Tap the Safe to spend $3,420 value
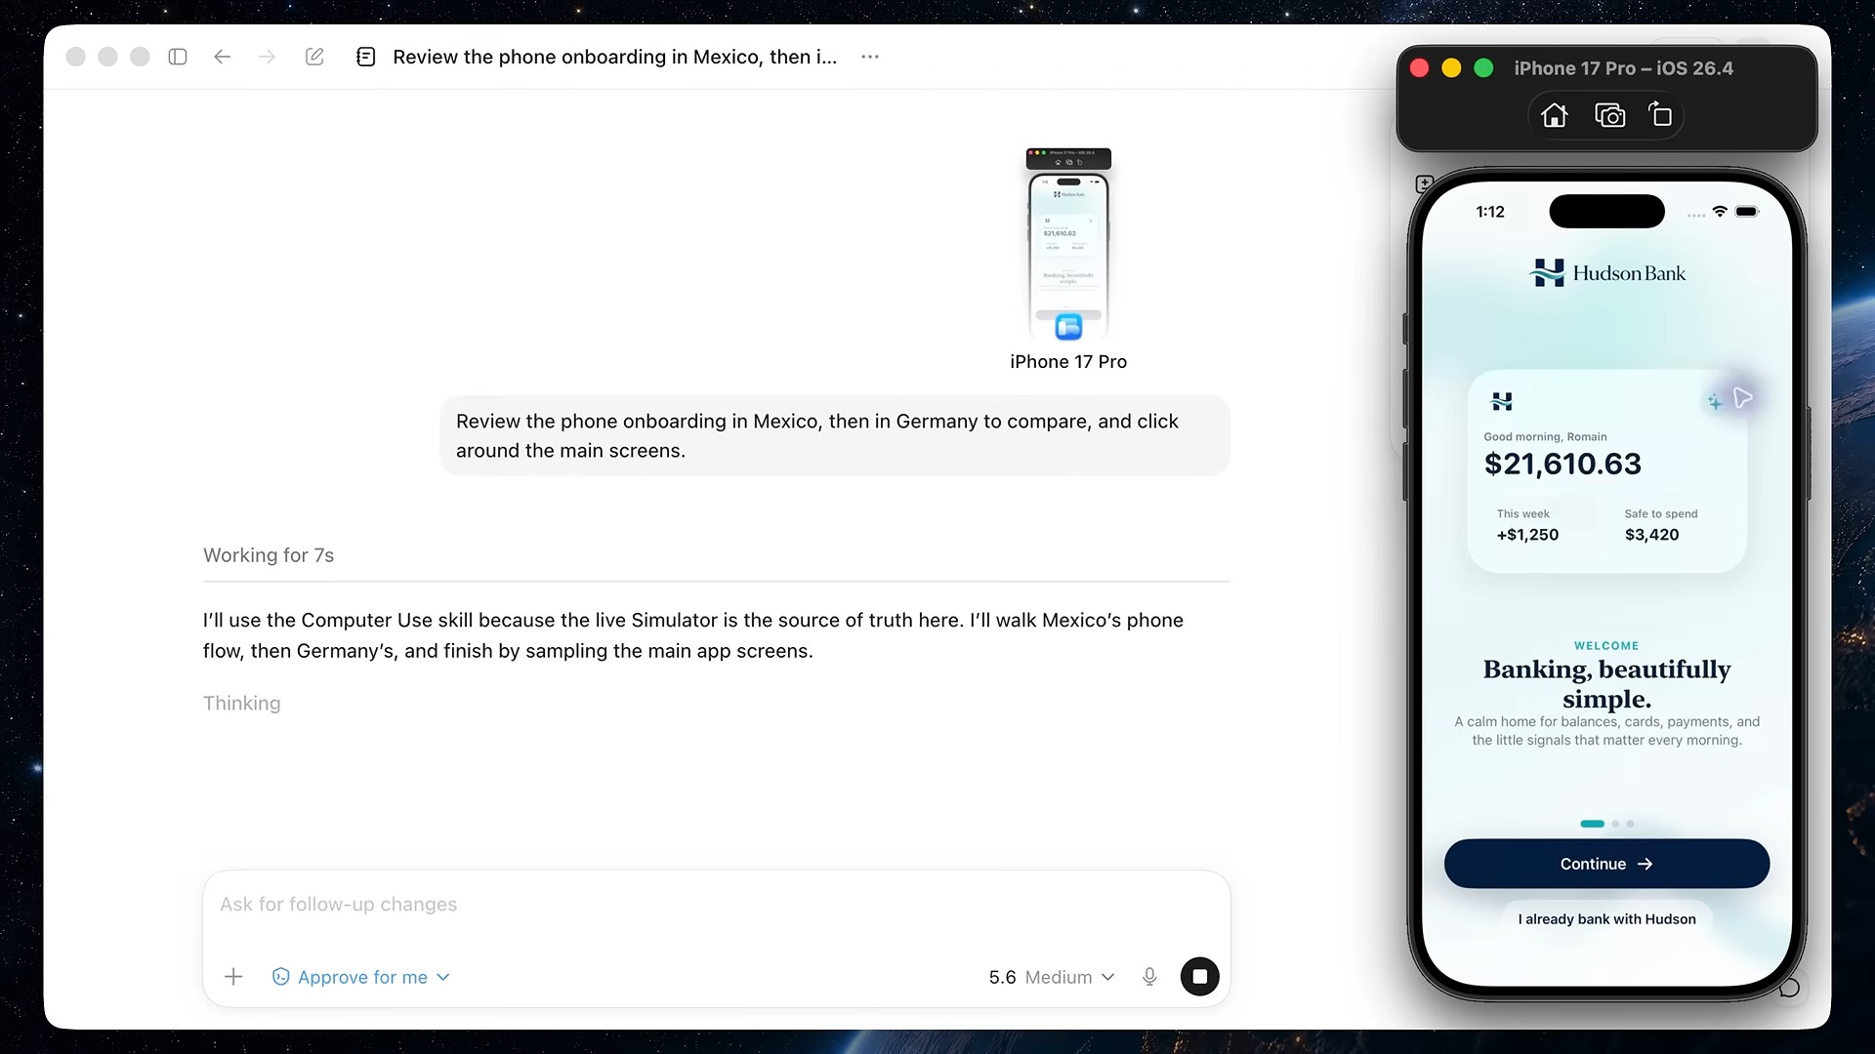This screenshot has width=1875, height=1054. (1651, 535)
